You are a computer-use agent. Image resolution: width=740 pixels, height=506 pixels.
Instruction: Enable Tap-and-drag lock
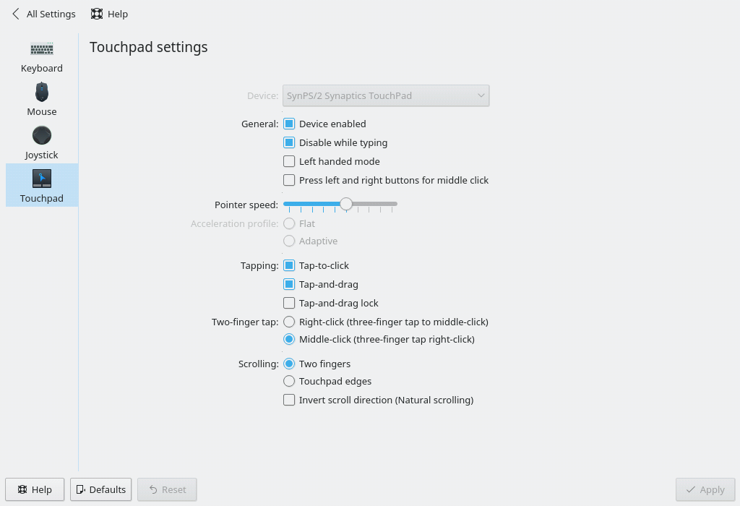(x=289, y=303)
